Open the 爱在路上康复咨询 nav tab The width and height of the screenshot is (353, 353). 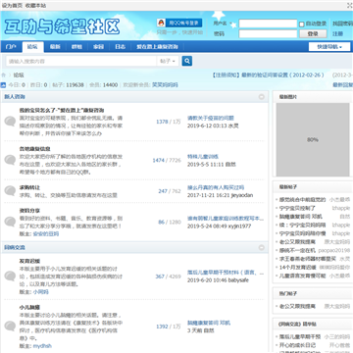157,47
